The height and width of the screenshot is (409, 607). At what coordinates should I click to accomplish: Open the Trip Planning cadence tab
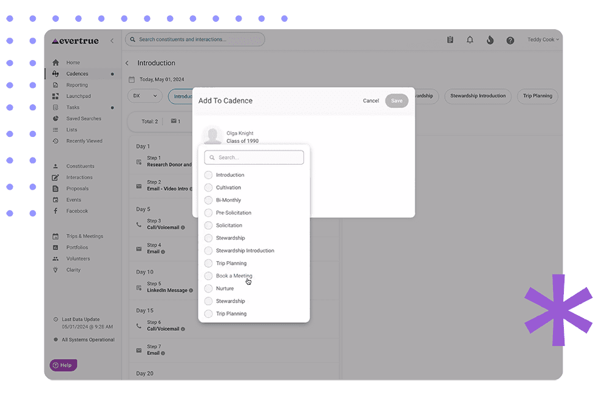pos(537,96)
